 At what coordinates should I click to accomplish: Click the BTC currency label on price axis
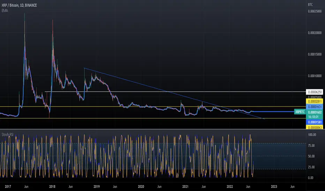tap(310, 5)
